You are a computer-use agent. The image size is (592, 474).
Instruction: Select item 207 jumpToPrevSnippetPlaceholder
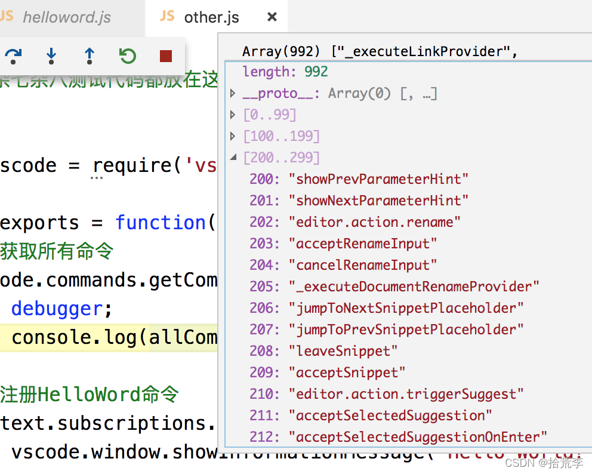click(x=387, y=330)
